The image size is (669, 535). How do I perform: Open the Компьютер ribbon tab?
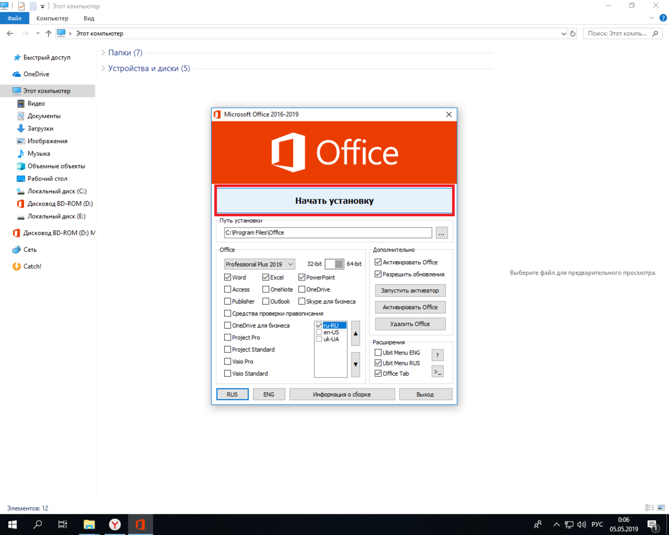point(52,18)
